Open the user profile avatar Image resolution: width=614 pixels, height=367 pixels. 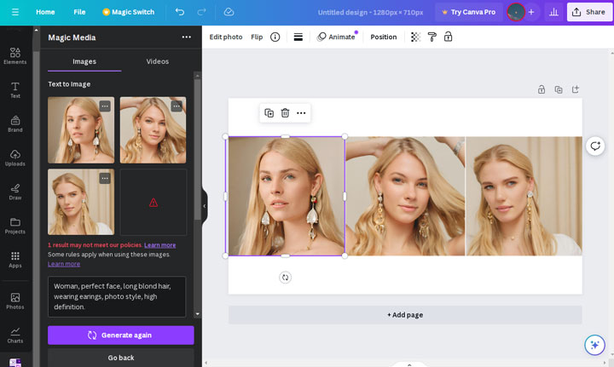pyautogui.click(x=516, y=12)
